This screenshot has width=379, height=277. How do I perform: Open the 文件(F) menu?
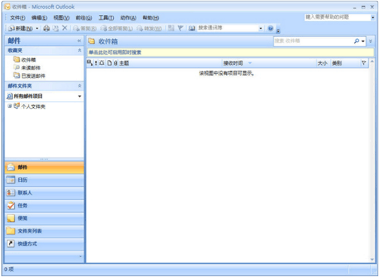pyautogui.click(x=18, y=18)
